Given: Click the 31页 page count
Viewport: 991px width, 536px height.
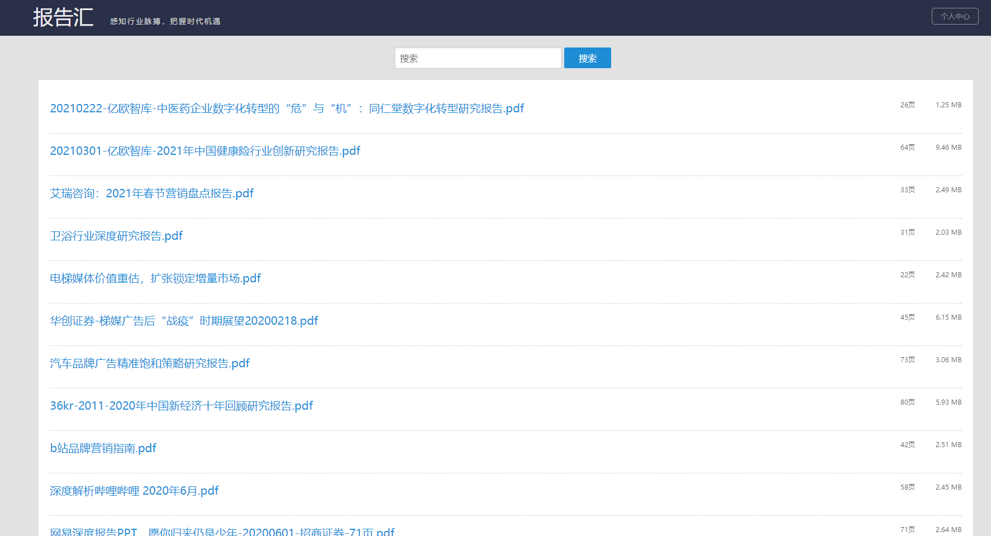Looking at the screenshot, I should (907, 233).
